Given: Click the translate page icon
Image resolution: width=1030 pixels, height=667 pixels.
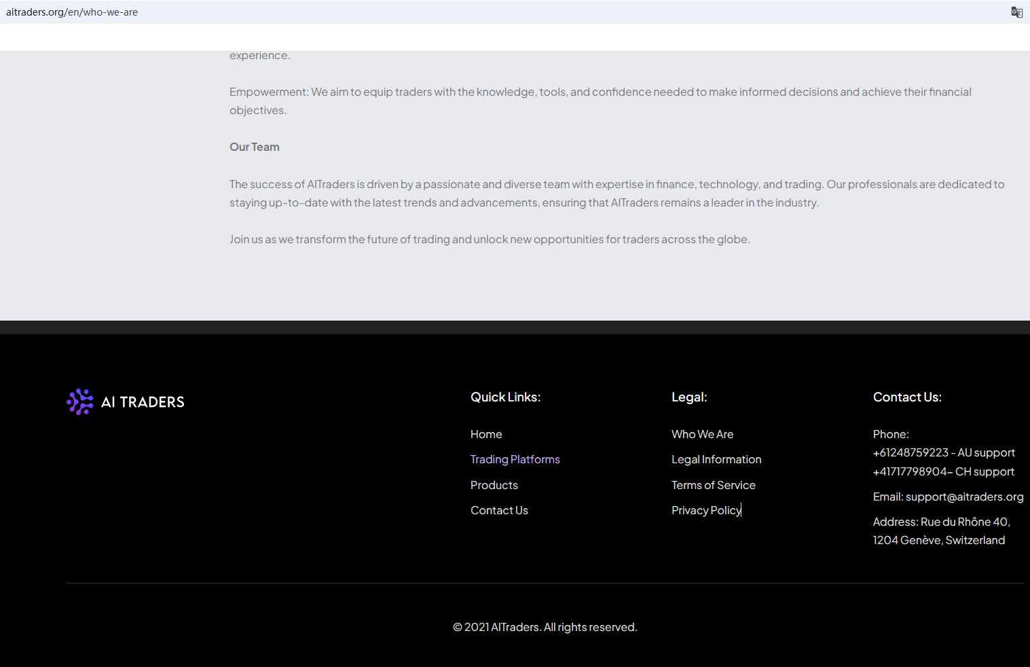Looking at the screenshot, I should pyautogui.click(x=1016, y=12).
